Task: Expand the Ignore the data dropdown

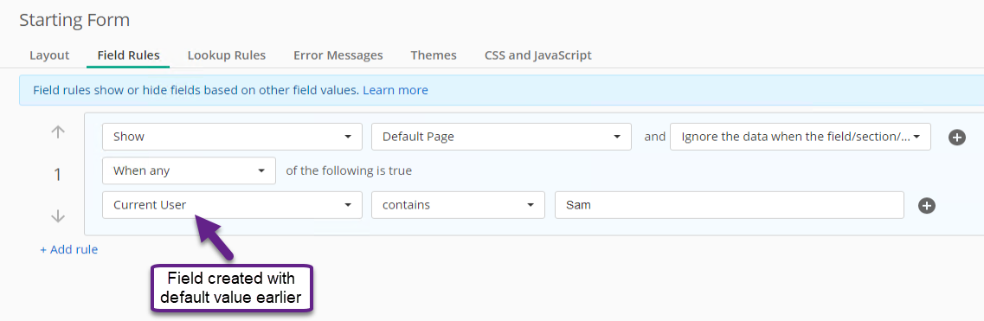Action: 801,137
